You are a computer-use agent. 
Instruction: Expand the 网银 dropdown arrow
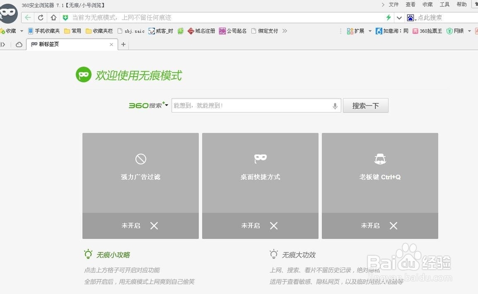coord(469,31)
